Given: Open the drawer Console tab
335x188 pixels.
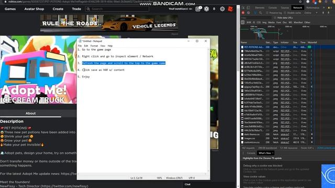Looking at the screenshot, I should point(251,153).
